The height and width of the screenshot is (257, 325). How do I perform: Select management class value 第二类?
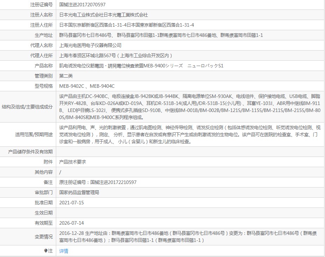click(x=66, y=76)
